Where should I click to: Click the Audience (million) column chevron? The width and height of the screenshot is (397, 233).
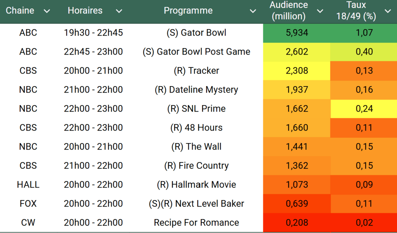[320, 11]
